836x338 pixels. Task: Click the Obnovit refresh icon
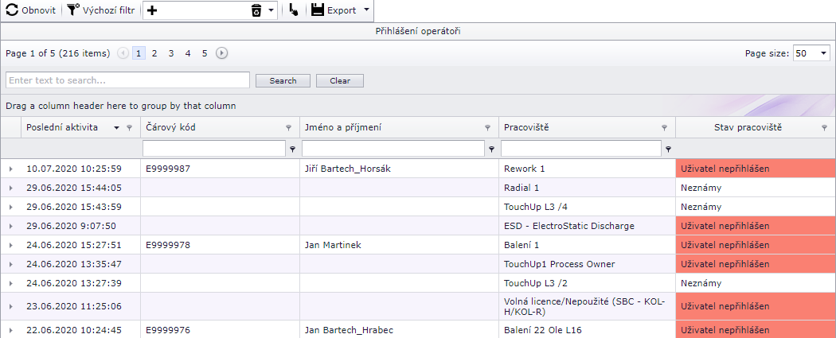pyautogui.click(x=12, y=10)
